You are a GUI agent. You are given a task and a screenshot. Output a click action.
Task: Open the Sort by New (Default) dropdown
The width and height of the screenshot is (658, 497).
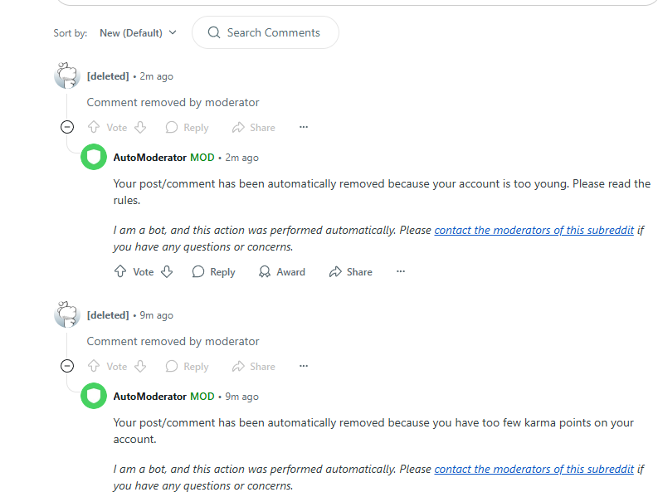coord(138,32)
